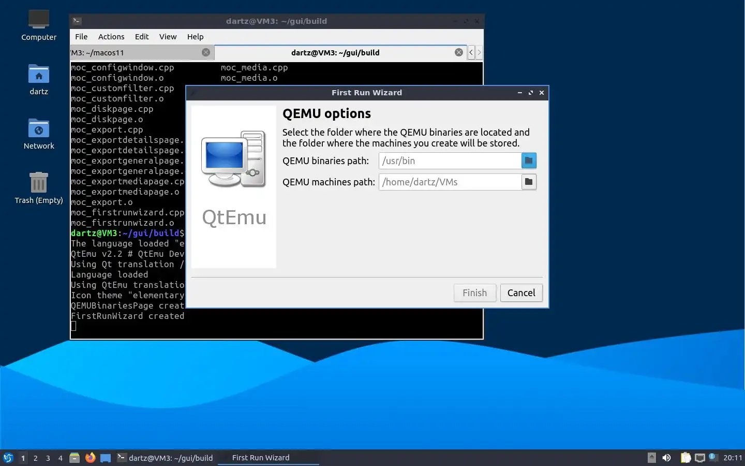Click show desktop icon in taskbar
The width and height of the screenshot is (745, 466).
point(106,458)
